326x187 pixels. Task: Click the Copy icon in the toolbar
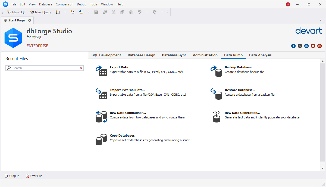click(x=122, y=12)
